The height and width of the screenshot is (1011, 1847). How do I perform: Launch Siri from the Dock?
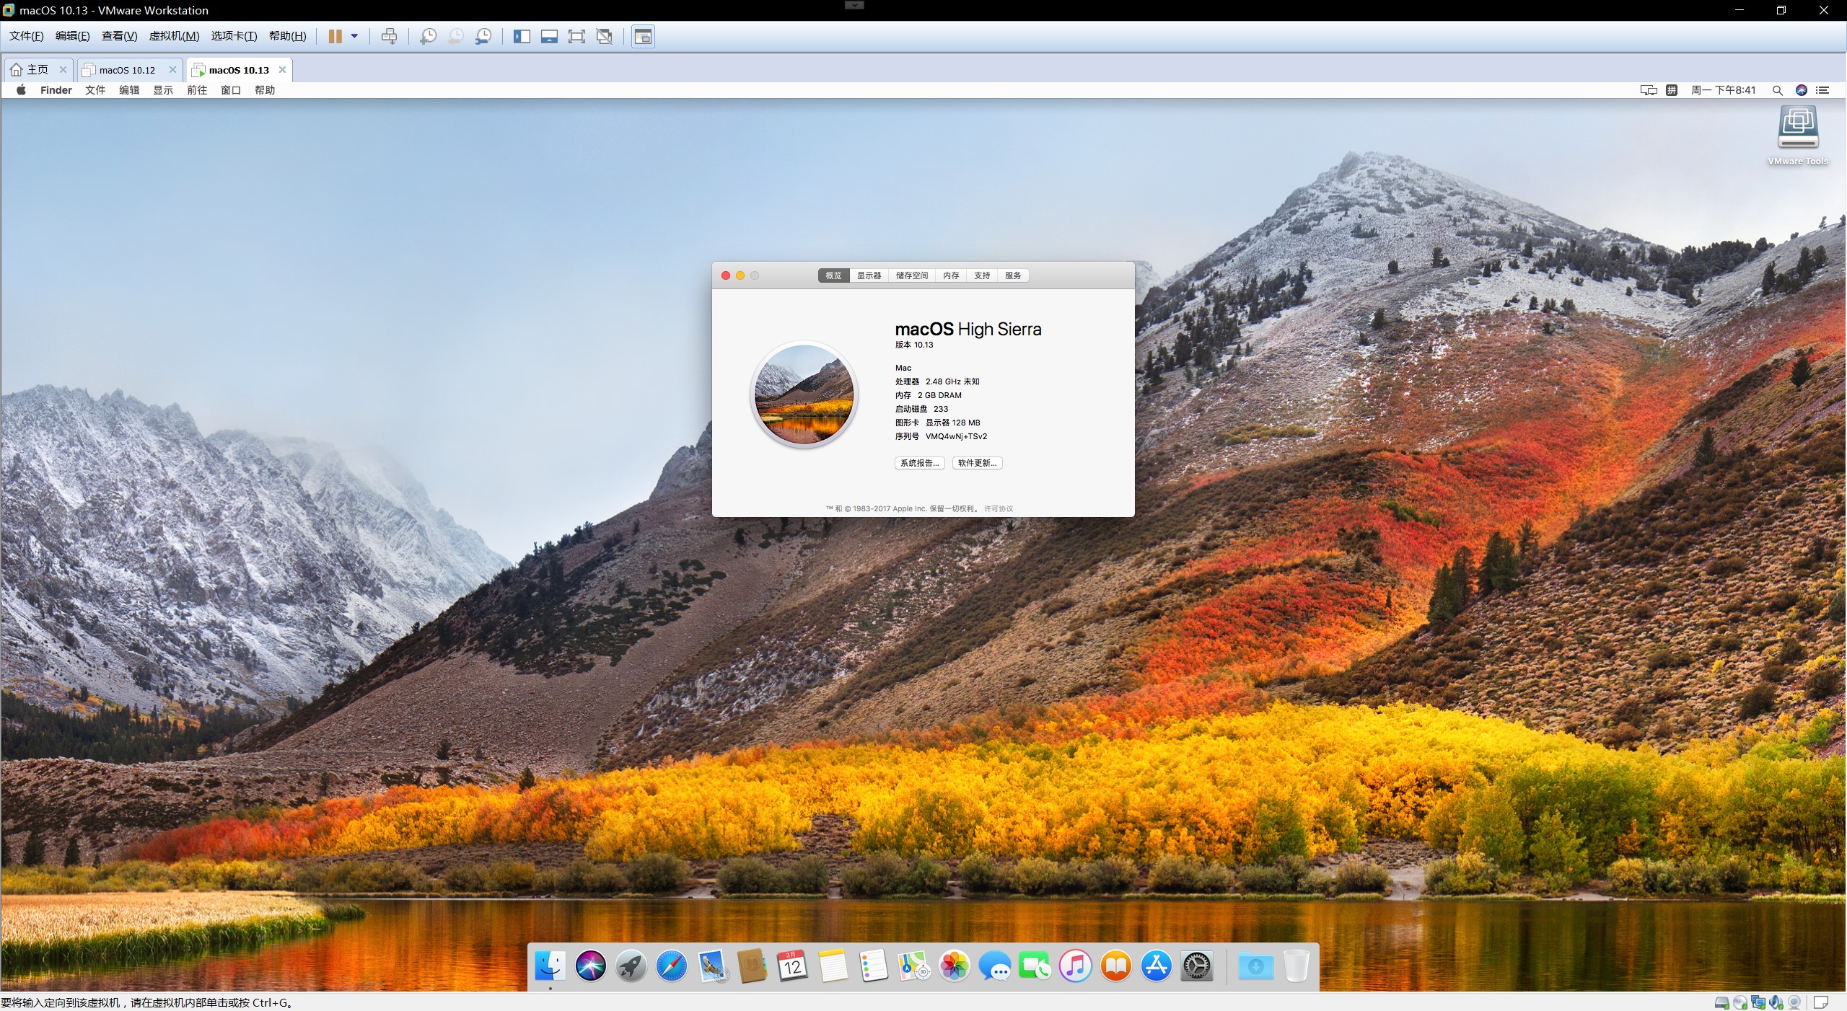click(591, 966)
